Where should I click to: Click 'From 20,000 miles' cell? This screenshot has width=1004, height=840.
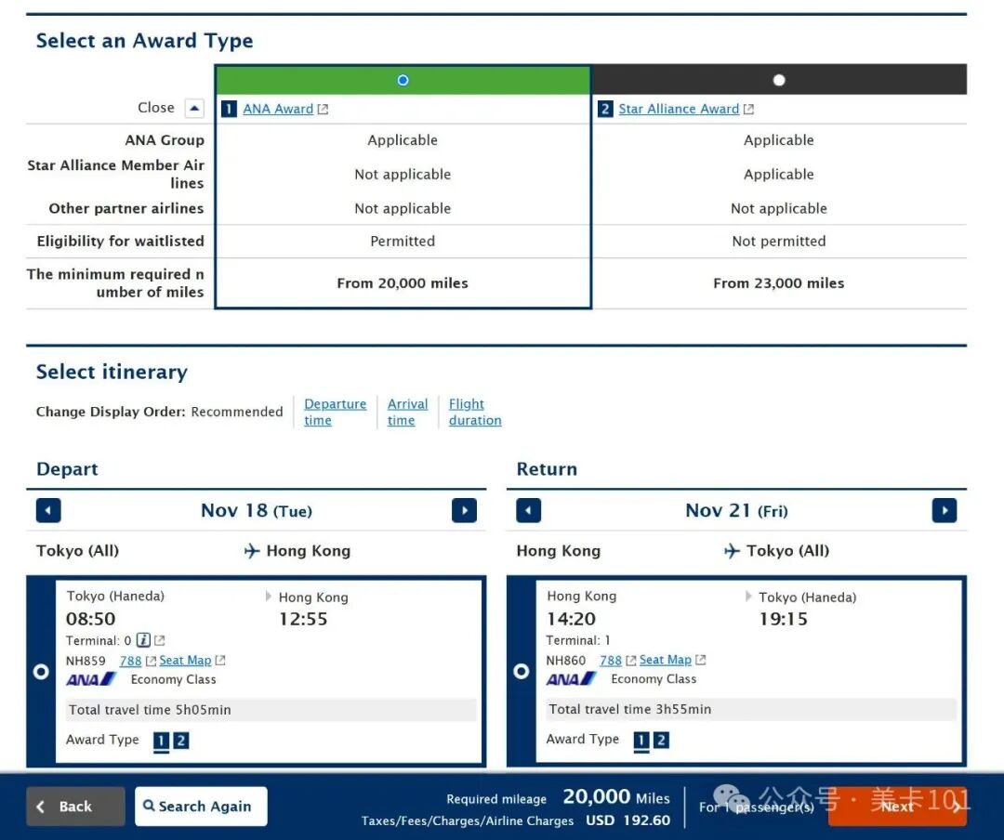pyautogui.click(x=403, y=283)
